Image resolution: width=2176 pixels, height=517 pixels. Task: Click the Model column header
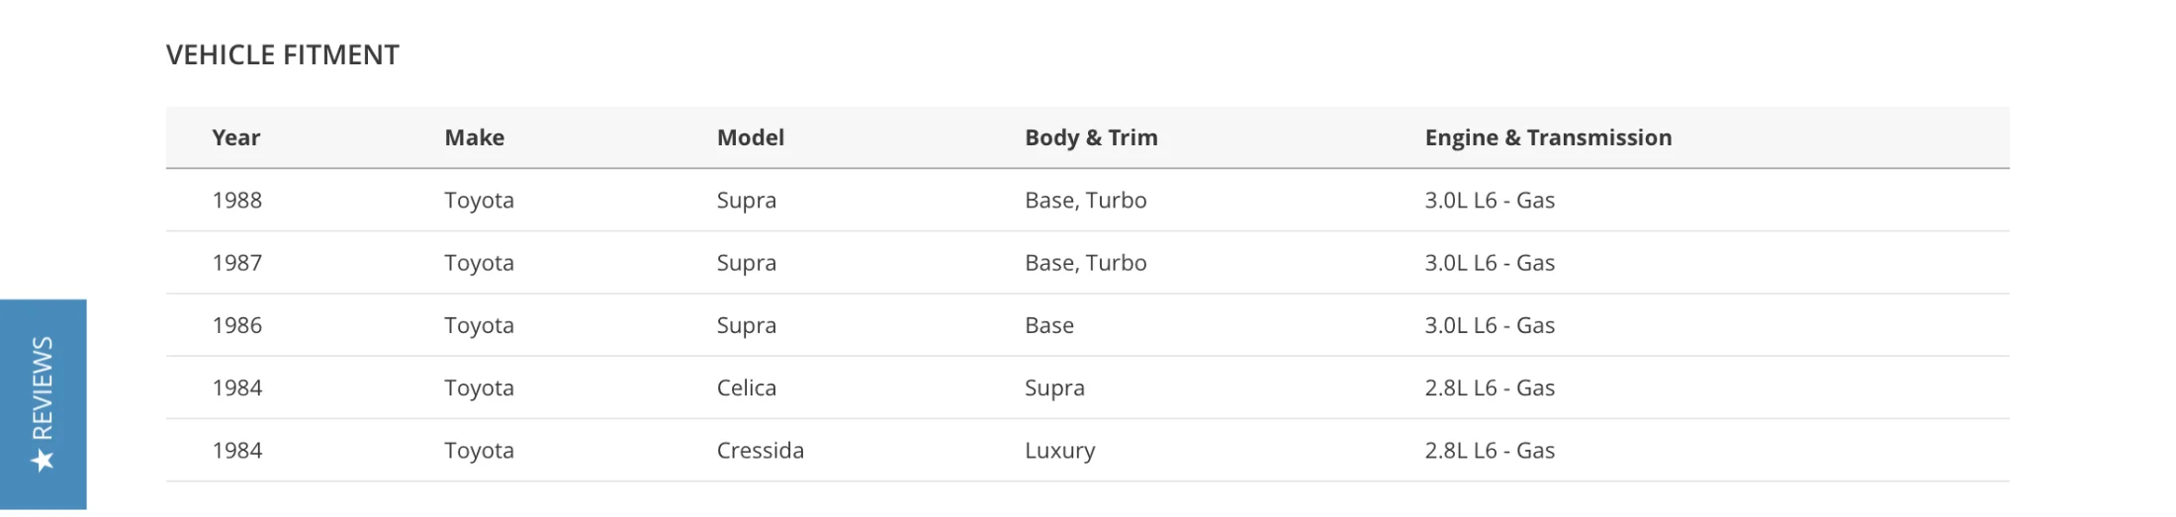click(750, 137)
